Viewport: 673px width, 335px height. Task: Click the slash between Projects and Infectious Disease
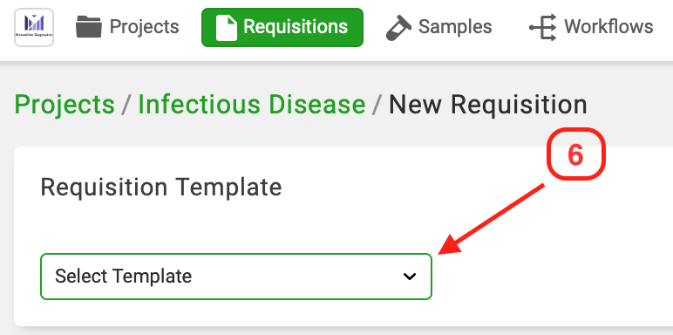(x=126, y=105)
